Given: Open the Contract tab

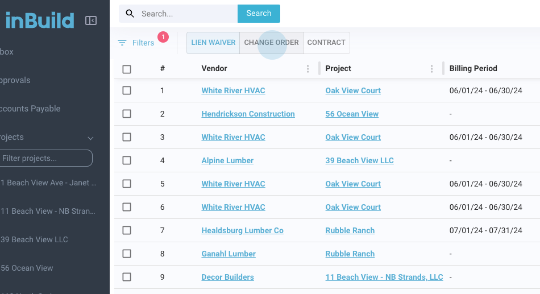Looking at the screenshot, I should (326, 43).
